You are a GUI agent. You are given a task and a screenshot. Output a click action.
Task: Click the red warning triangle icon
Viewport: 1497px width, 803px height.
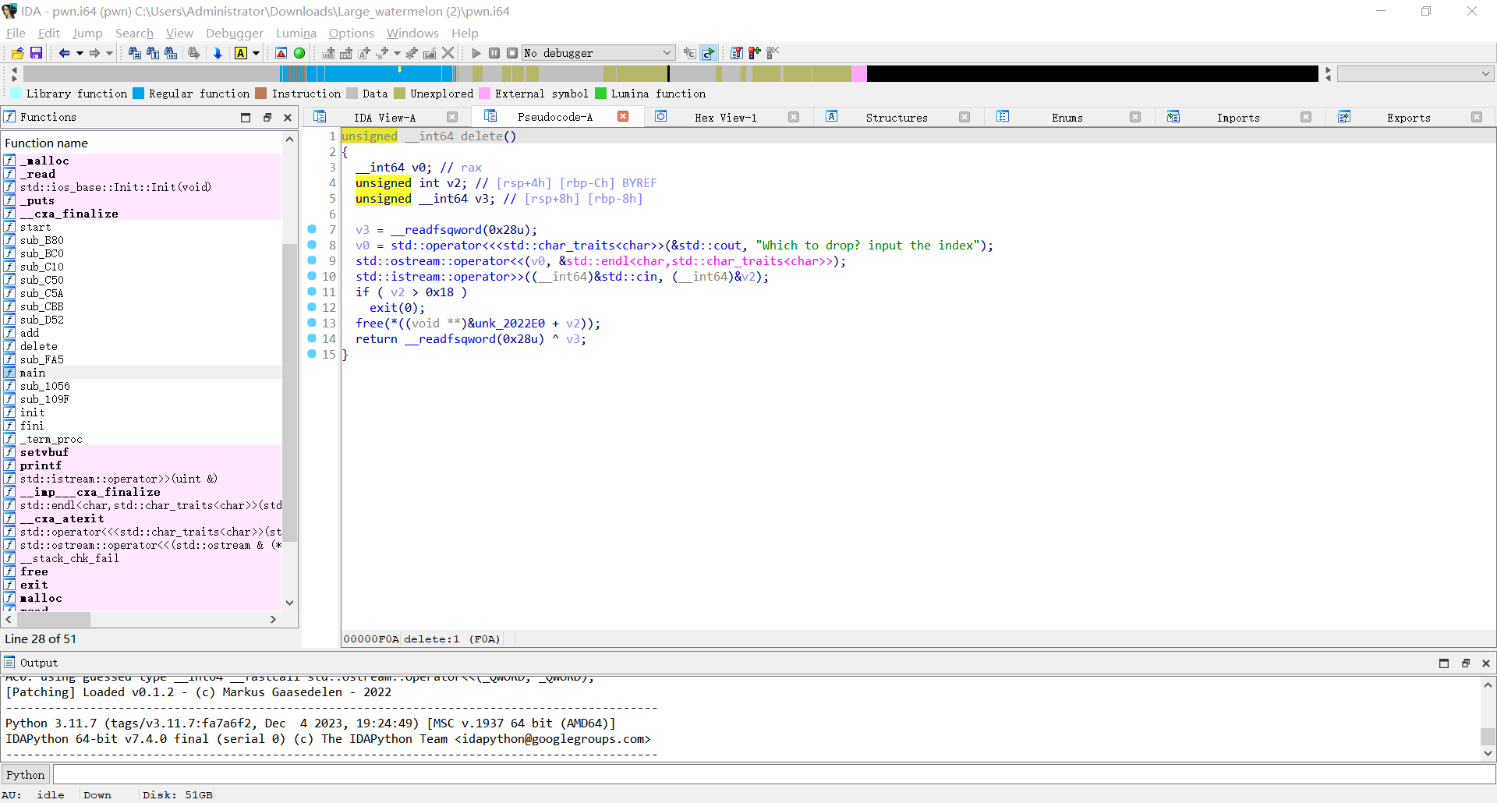tap(281, 53)
